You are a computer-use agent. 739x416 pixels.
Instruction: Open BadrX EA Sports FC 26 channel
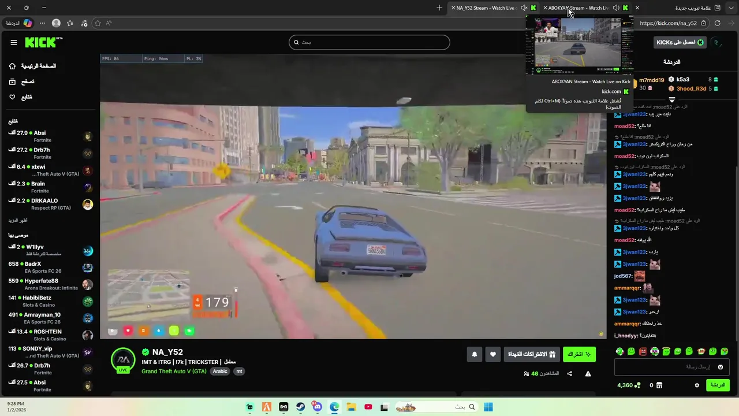(x=50, y=267)
